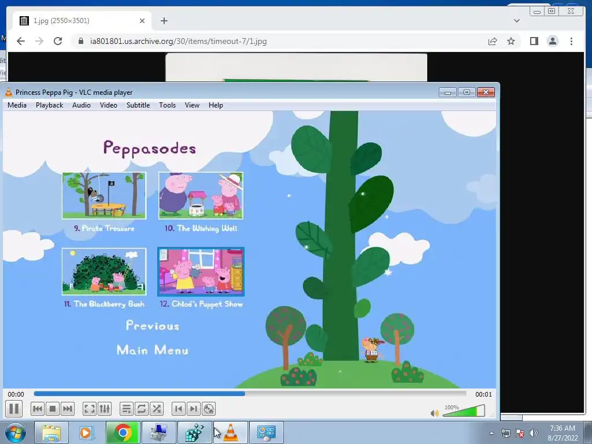Image resolution: width=592 pixels, height=444 pixels.
Task: Open Windows Explorer from taskbar
Action: (51, 432)
